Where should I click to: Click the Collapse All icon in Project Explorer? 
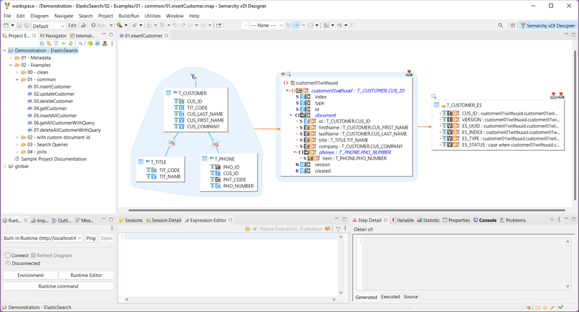pos(42,43)
